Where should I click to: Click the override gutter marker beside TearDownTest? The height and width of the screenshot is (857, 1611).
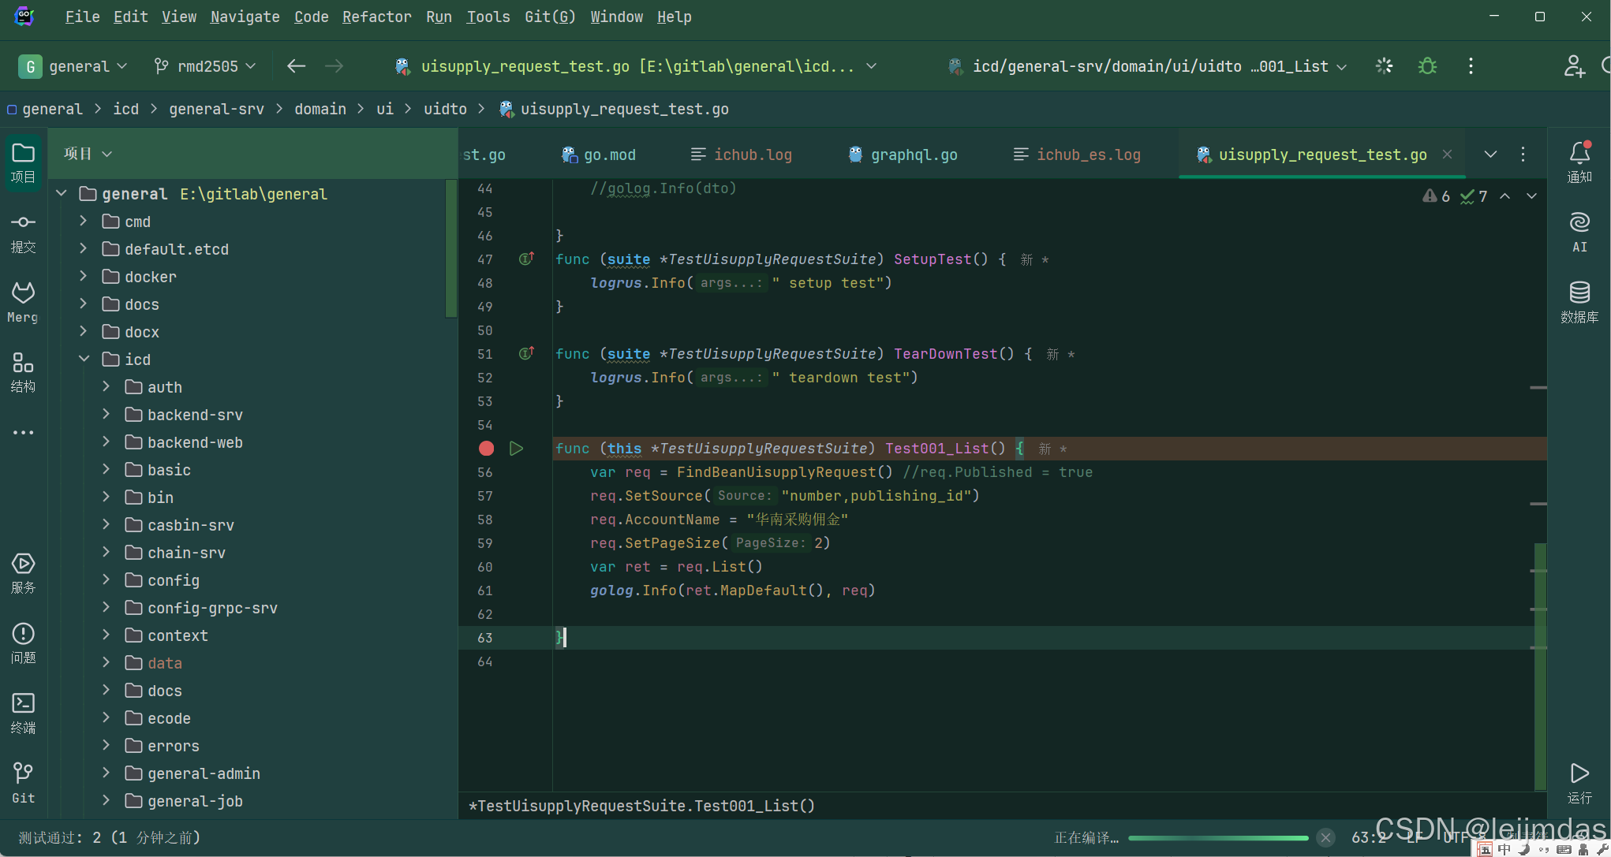pyautogui.click(x=526, y=353)
